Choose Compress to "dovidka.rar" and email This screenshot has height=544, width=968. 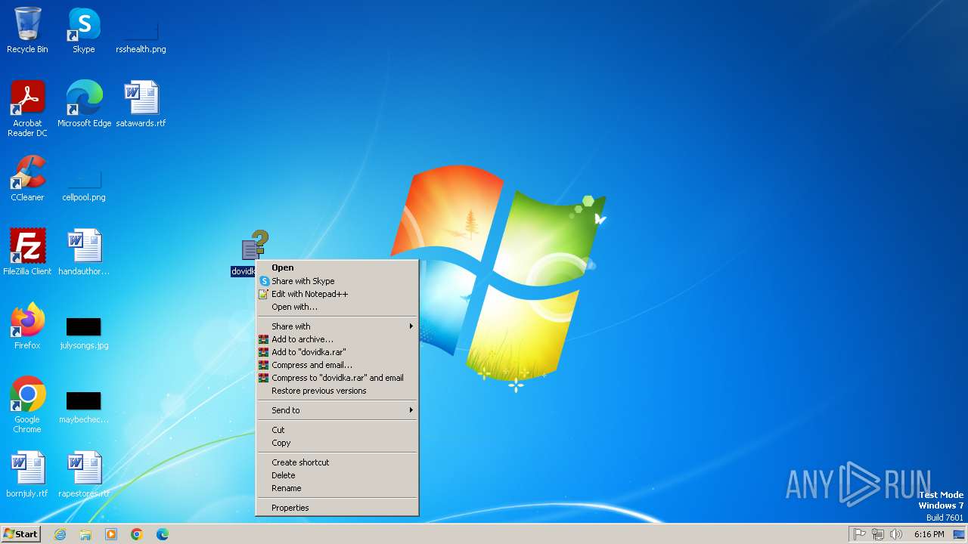337,378
